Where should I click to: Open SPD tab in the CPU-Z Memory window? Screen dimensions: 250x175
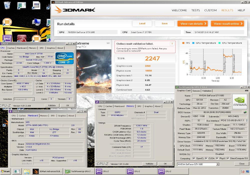click(x=139, y=106)
